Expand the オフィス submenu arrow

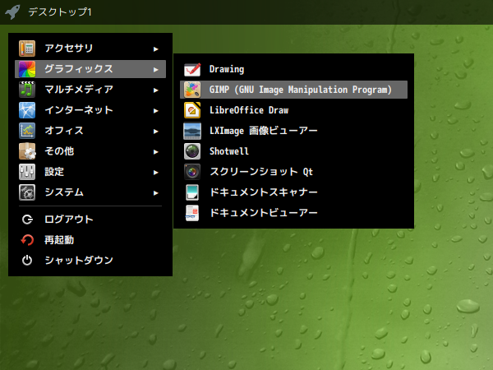155,132
